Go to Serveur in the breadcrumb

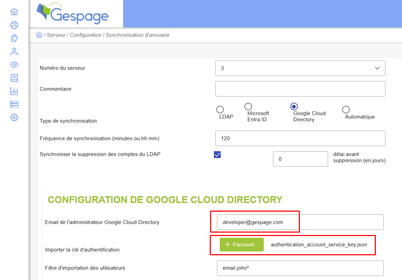pos(56,35)
